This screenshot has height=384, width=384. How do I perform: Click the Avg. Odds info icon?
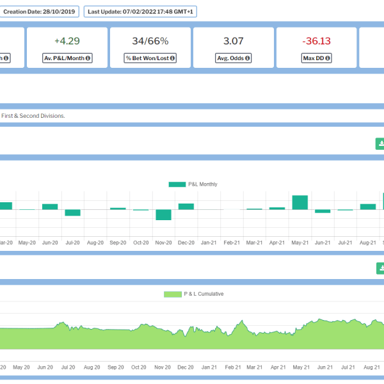pos(247,58)
